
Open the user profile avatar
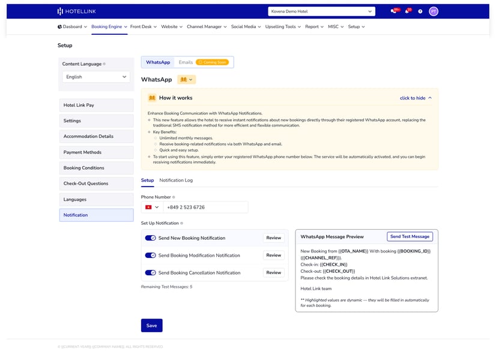coord(434,11)
